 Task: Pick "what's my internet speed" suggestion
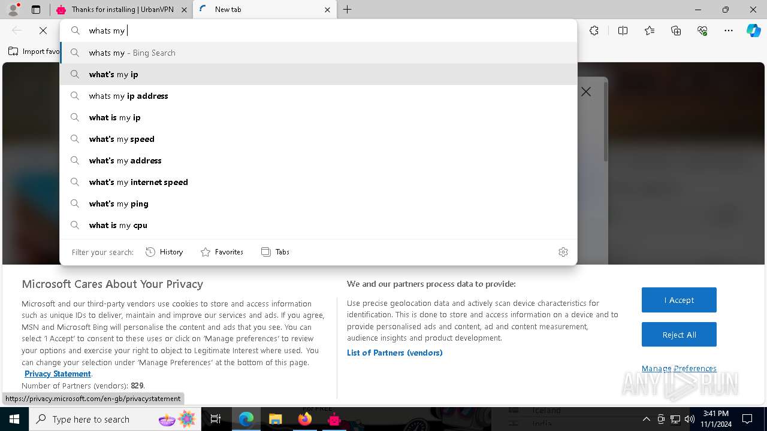(318, 182)
